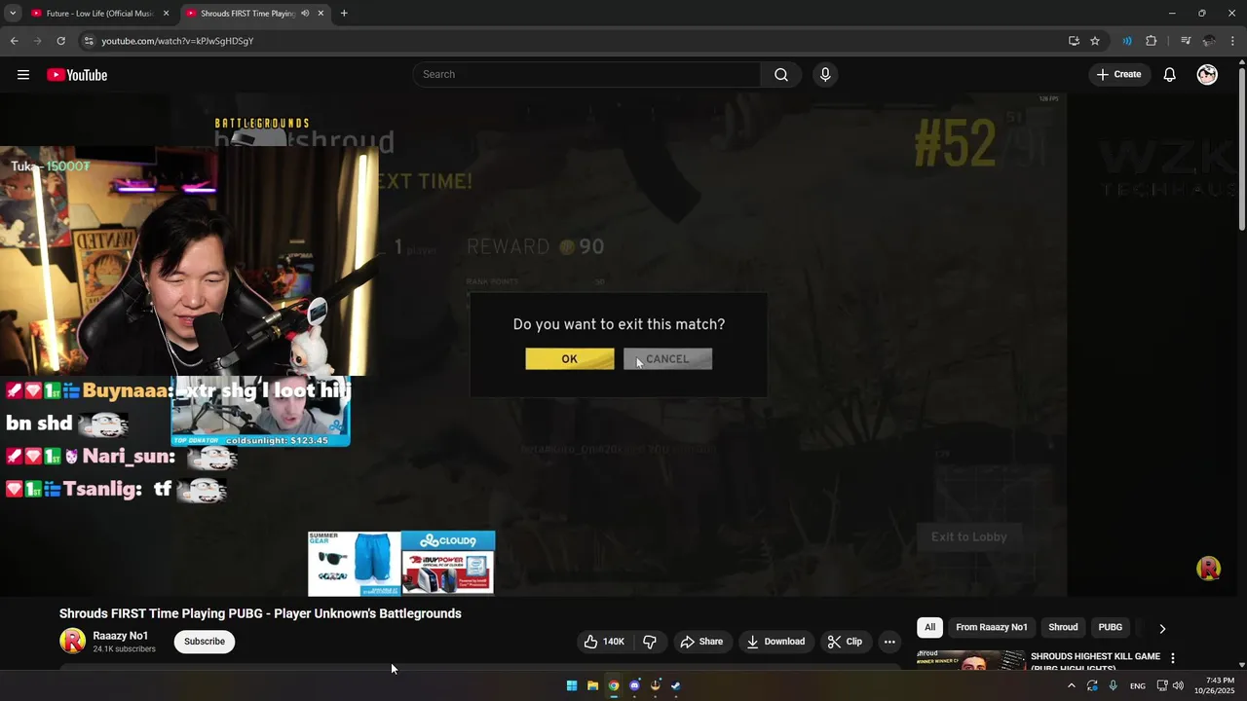Image resolution: width=1247 pixels, height=701 pixels.
Task: Dislike the video with thumbs-down
Action: pos(649,642)
